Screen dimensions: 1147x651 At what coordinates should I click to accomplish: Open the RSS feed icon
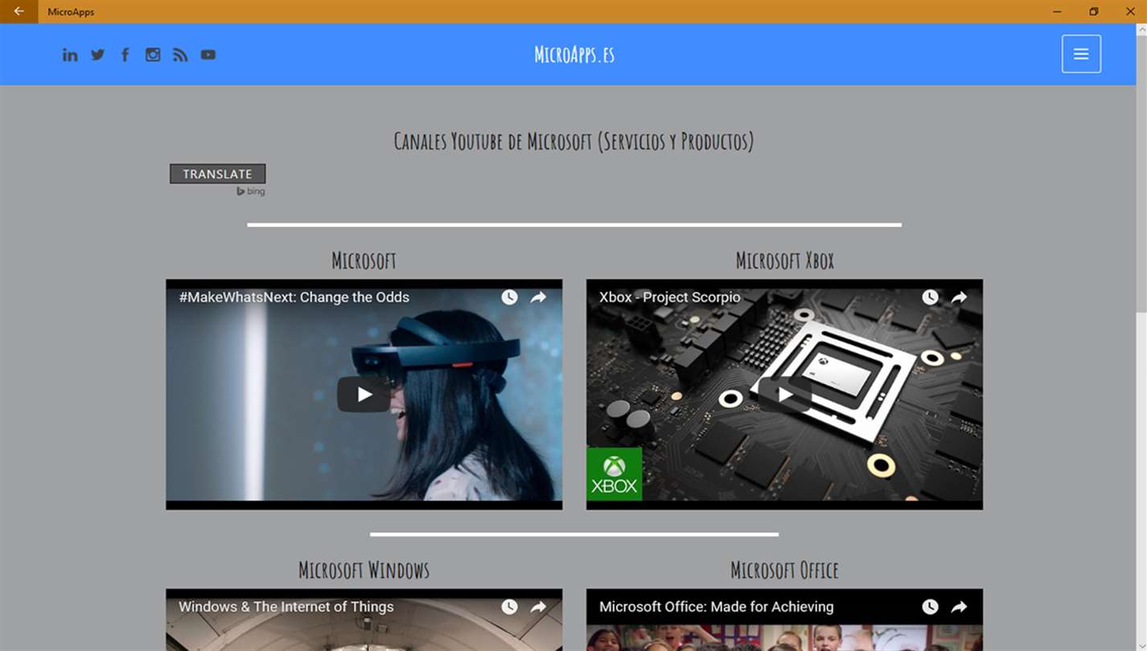180,55
